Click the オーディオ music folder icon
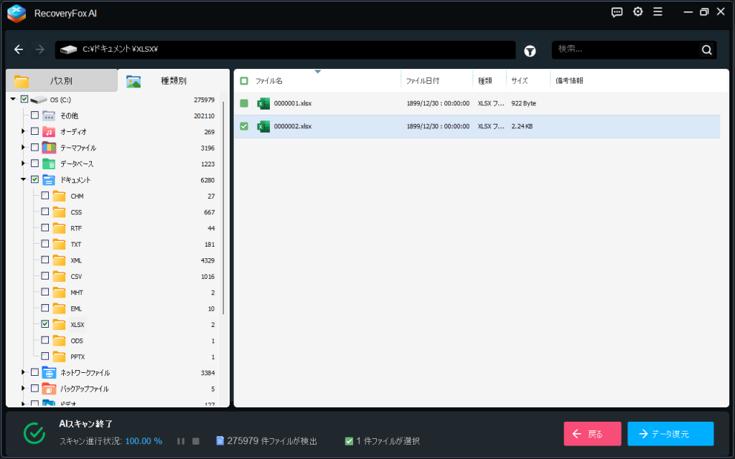 pyautogui.click(x=49, y=132)
